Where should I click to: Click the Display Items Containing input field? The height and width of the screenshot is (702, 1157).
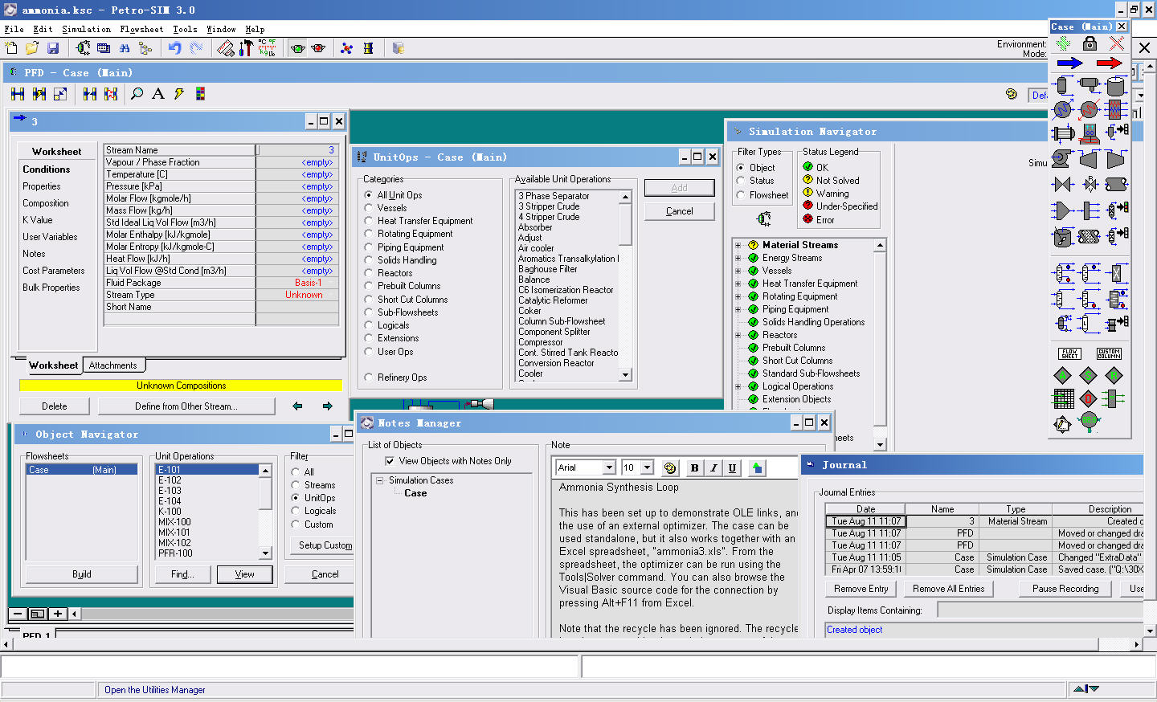[1041, 610]
